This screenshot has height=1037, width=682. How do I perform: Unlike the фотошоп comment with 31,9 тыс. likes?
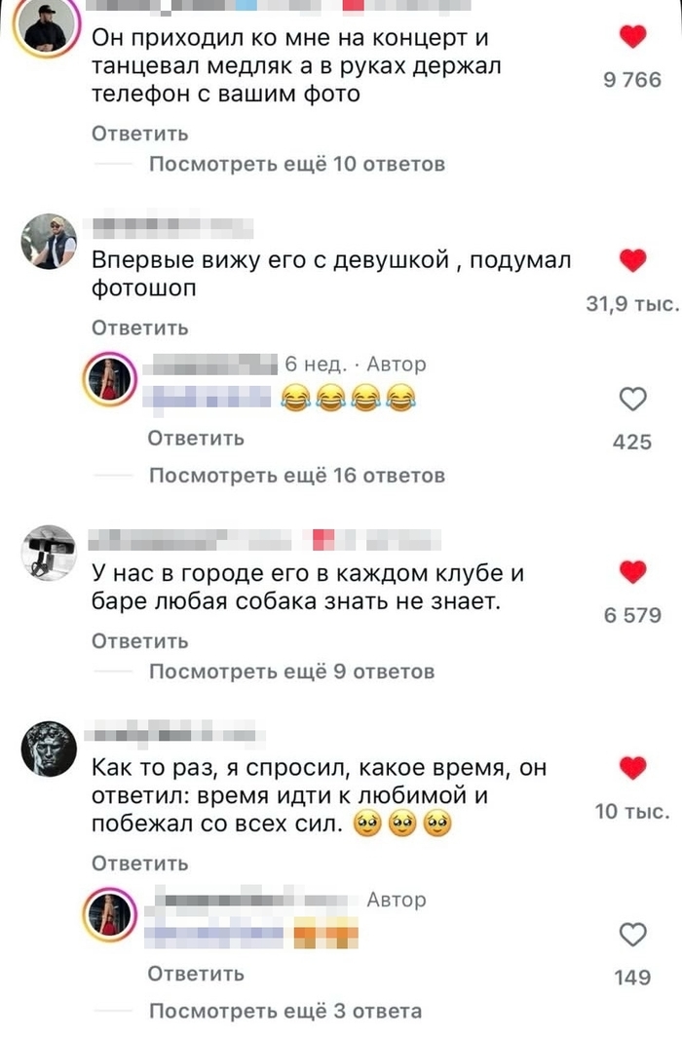click(632, 260)
